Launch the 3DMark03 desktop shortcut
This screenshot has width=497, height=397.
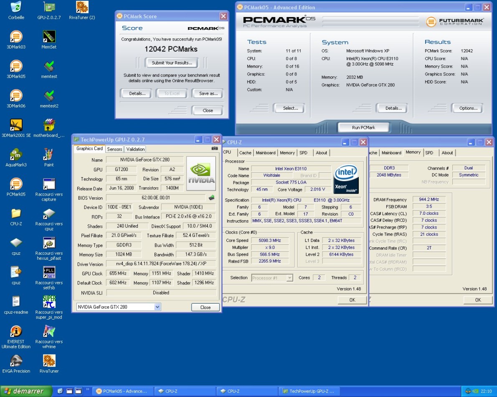pos(16,40)
